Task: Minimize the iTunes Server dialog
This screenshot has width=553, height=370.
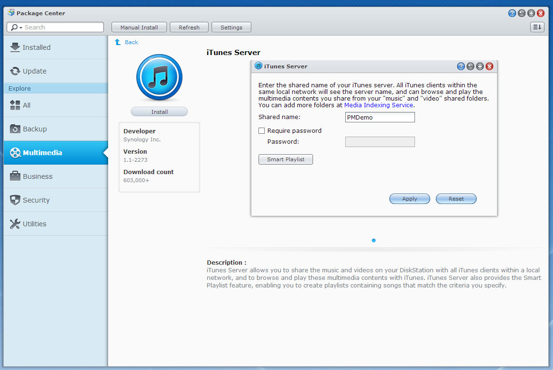Action: 470,66
